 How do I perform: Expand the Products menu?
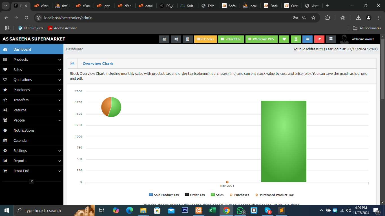coord(32,59)
